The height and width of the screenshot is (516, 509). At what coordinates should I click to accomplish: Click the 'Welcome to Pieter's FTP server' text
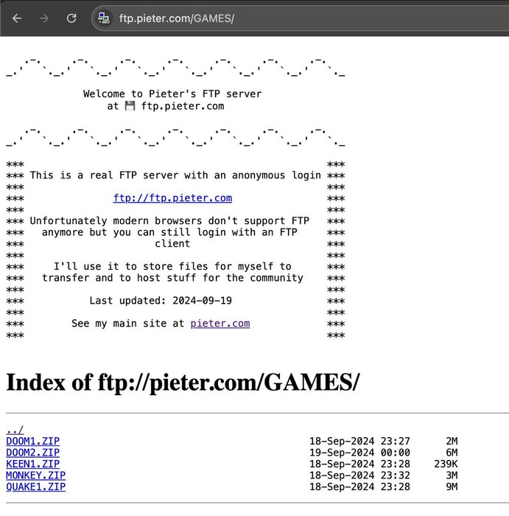[x=172, y=94]
